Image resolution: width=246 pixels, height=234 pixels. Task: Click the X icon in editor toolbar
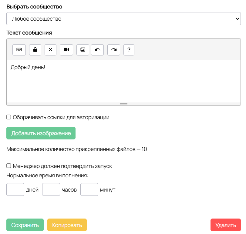point(51,50)
